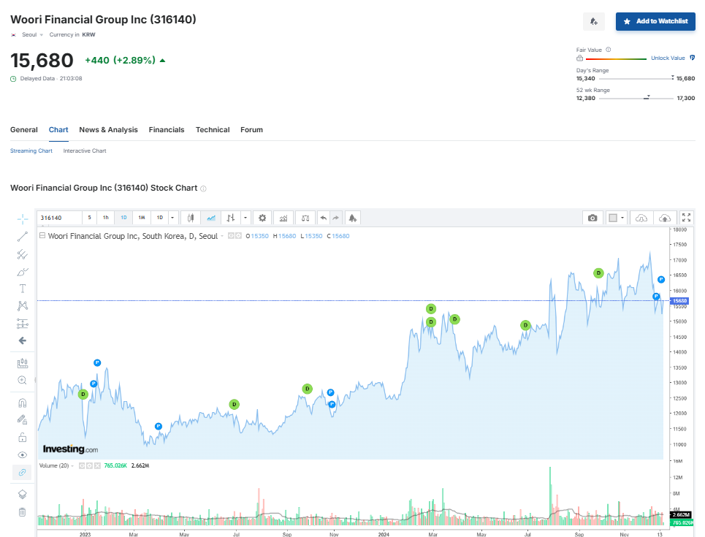
Task: Toggle the sync drawings link icon
Action: pyautogui.click(x=23, y=472)
